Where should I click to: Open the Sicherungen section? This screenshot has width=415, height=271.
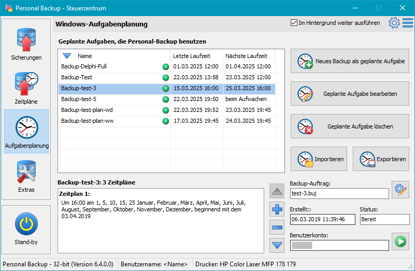(x=26, y=44)
